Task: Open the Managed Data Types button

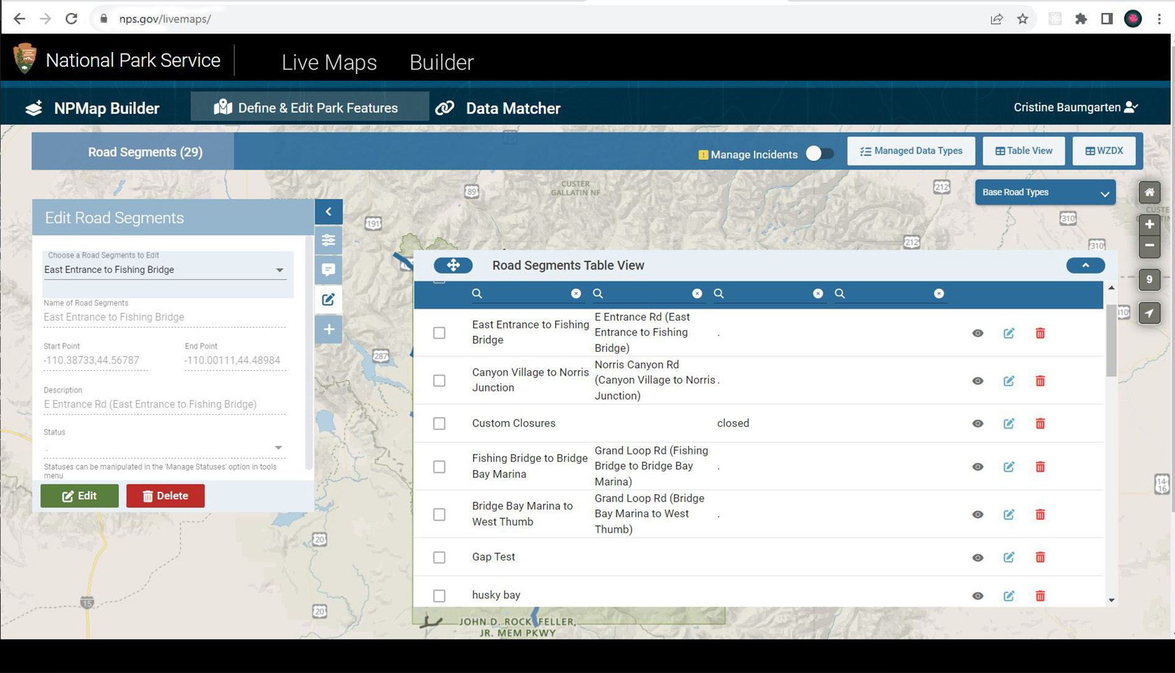Action: [x=911, y=151]
